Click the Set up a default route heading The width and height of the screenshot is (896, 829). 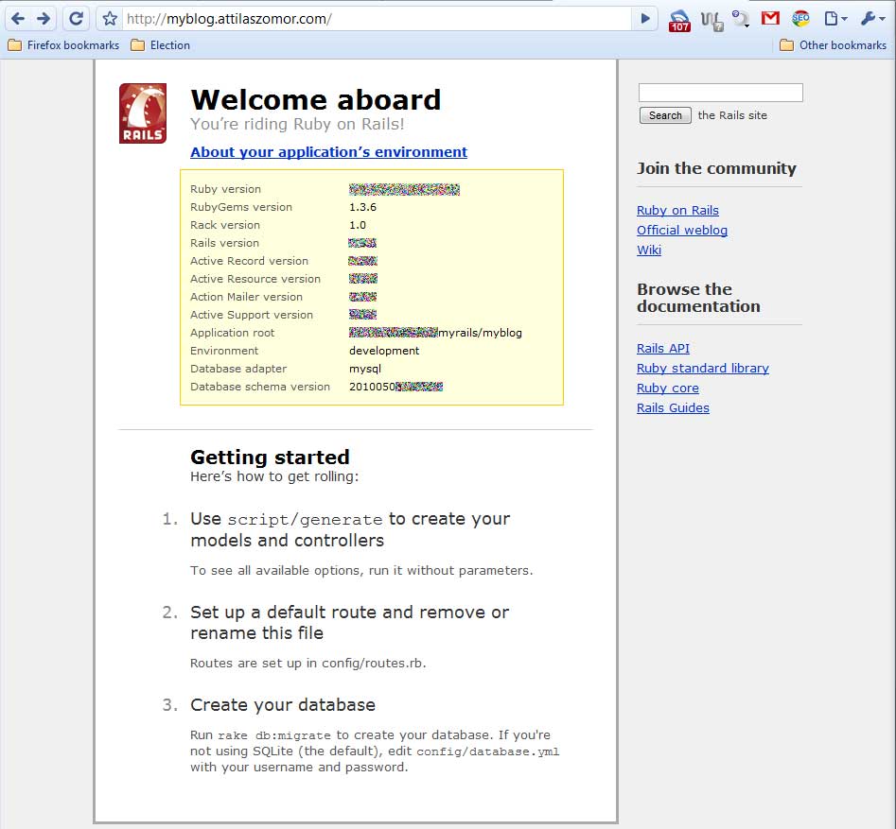click(349, 622)
